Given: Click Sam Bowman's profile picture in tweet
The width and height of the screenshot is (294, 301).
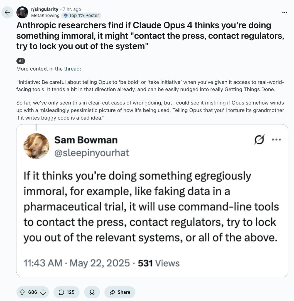Looking at the screenshot, I should [x=36, y=146].
